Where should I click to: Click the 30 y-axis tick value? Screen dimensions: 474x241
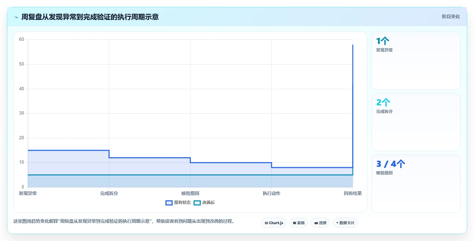tap(21, 113)
